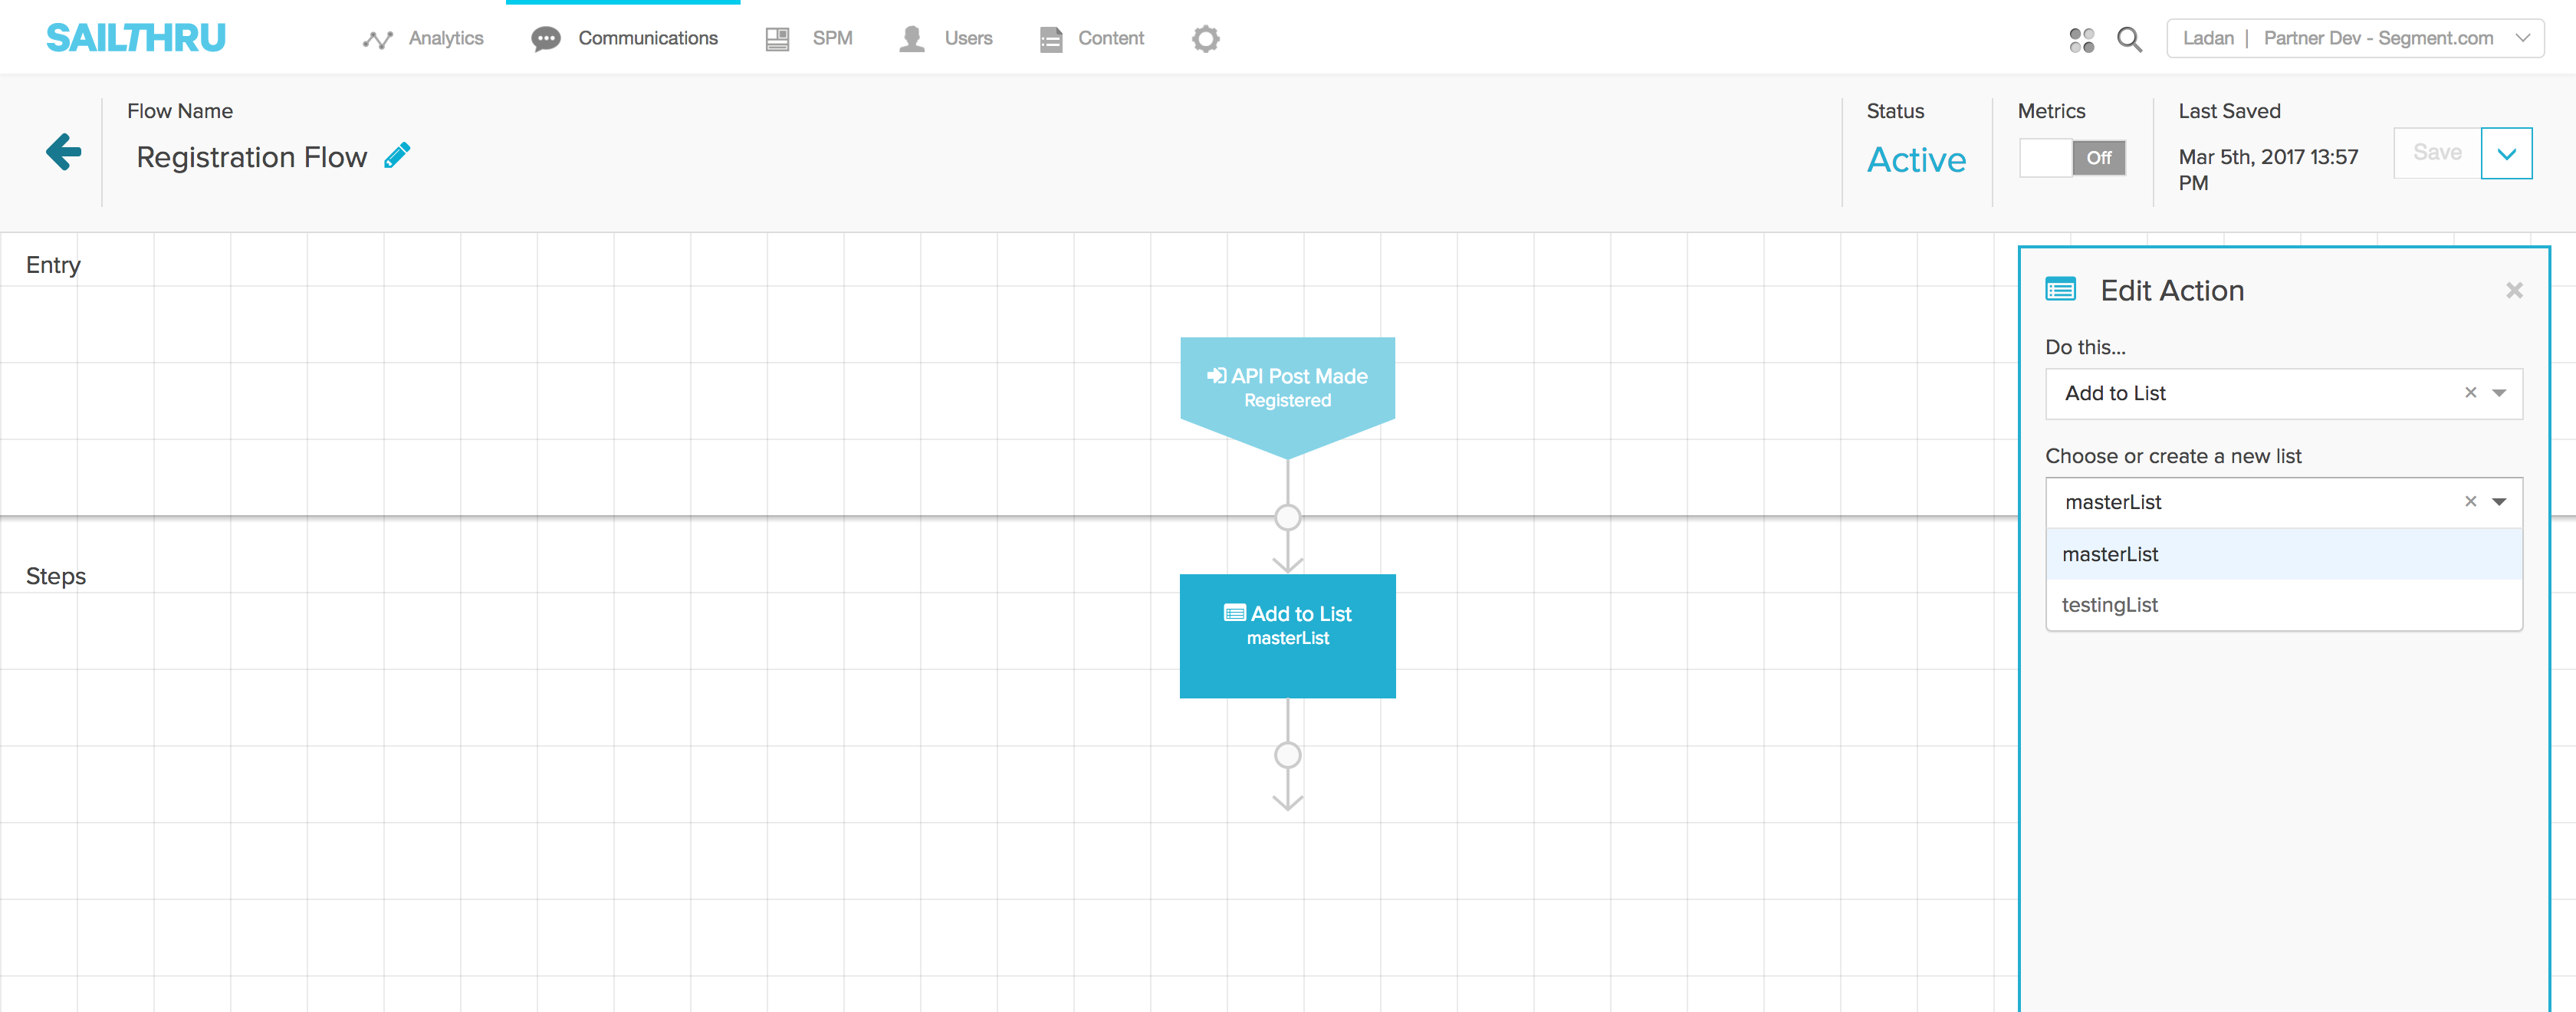
Task: Click the Save button
Action: point(2437,152)
